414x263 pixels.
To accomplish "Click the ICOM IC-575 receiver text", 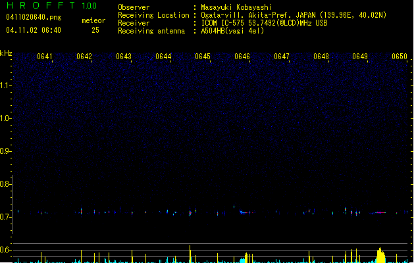I will (x=265, y=23).
